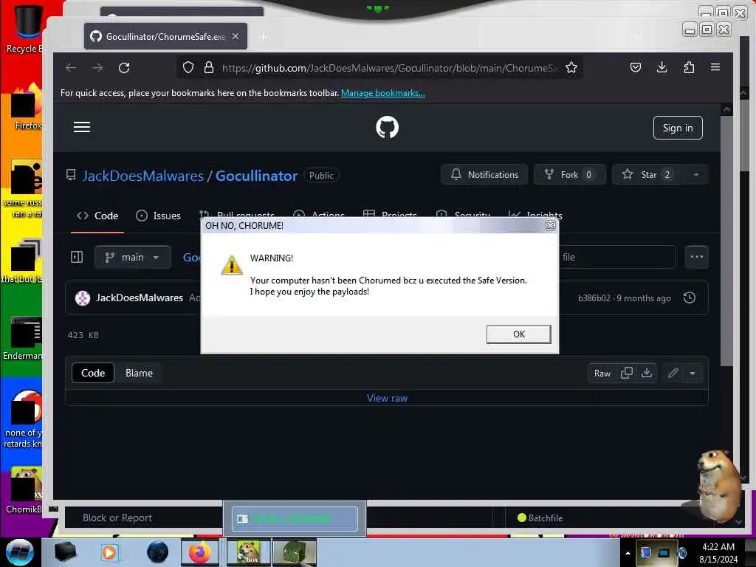The image size is (756, 567).
Task: Switch to the Code view button
Action: pos(93,373)
